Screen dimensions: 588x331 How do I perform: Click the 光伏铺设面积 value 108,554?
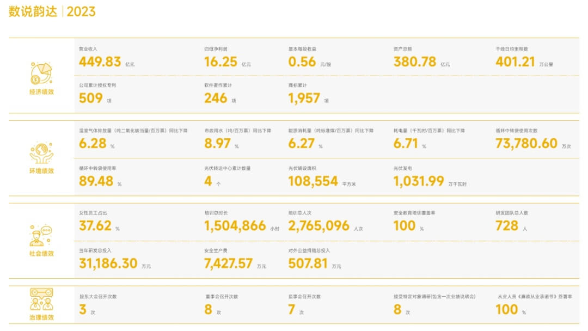[313, 182]
